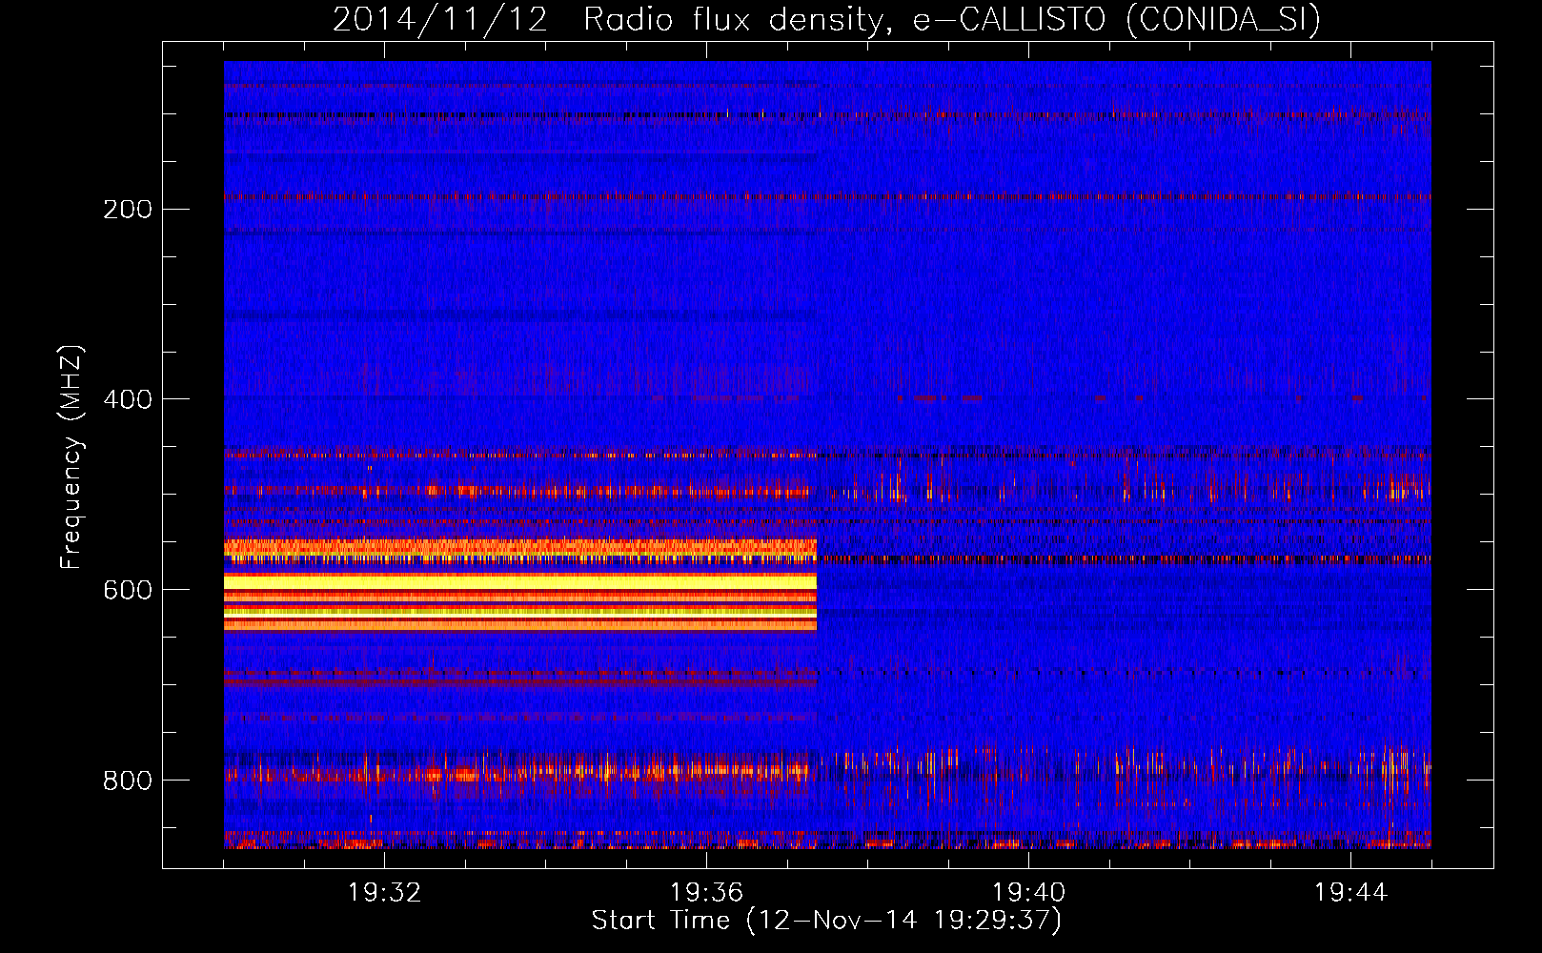Click the 19:44 time tick label
1542x953 pixels.
(1350, 893)
